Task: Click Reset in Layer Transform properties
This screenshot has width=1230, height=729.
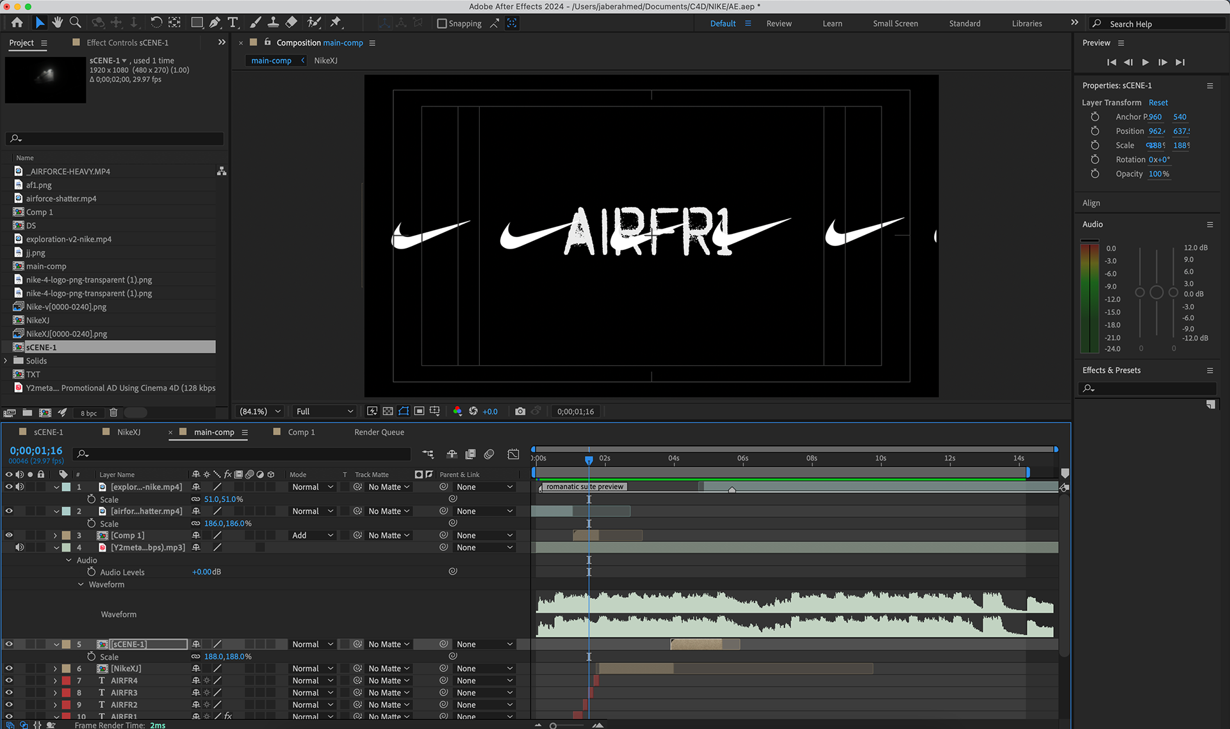Action: tap(1158, 102)
